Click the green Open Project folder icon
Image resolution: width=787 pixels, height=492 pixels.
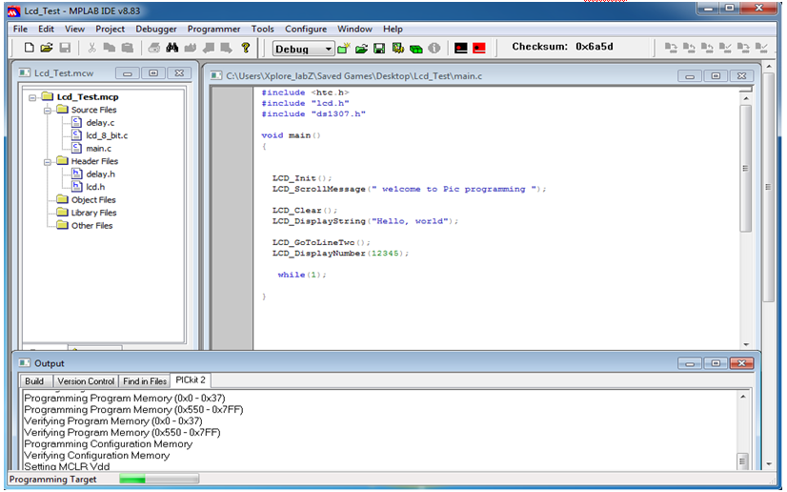[x=361, y=49]
